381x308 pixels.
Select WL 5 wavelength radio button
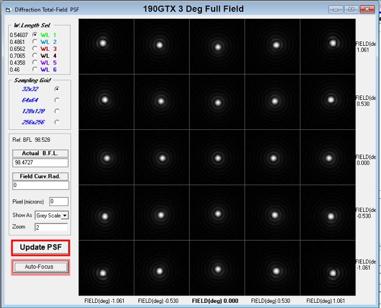click(34, 62)
